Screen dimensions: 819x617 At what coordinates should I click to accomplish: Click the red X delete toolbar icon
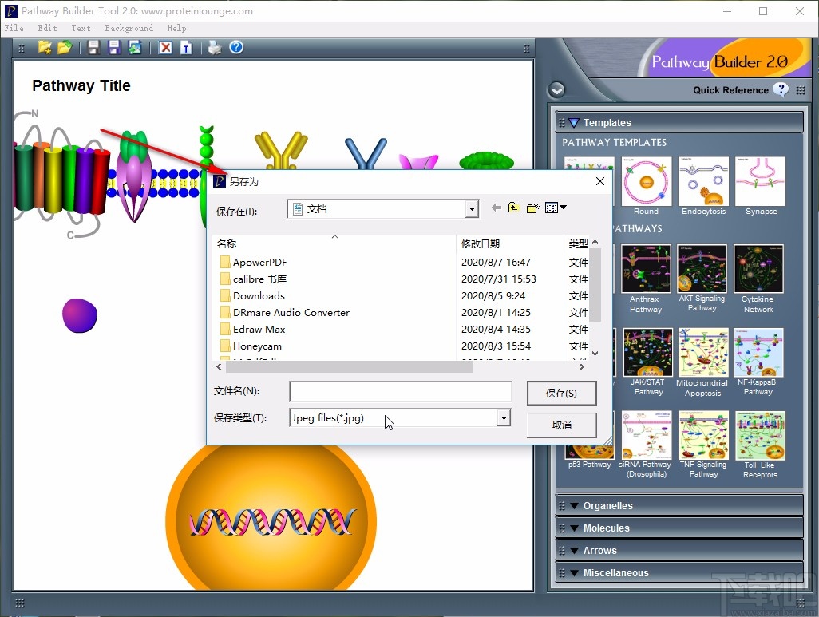pyautogui.click(x=165, y=48)
